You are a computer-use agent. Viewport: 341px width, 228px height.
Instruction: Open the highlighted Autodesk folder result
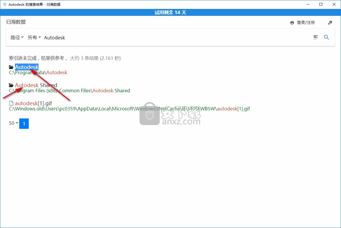point(27,67)
